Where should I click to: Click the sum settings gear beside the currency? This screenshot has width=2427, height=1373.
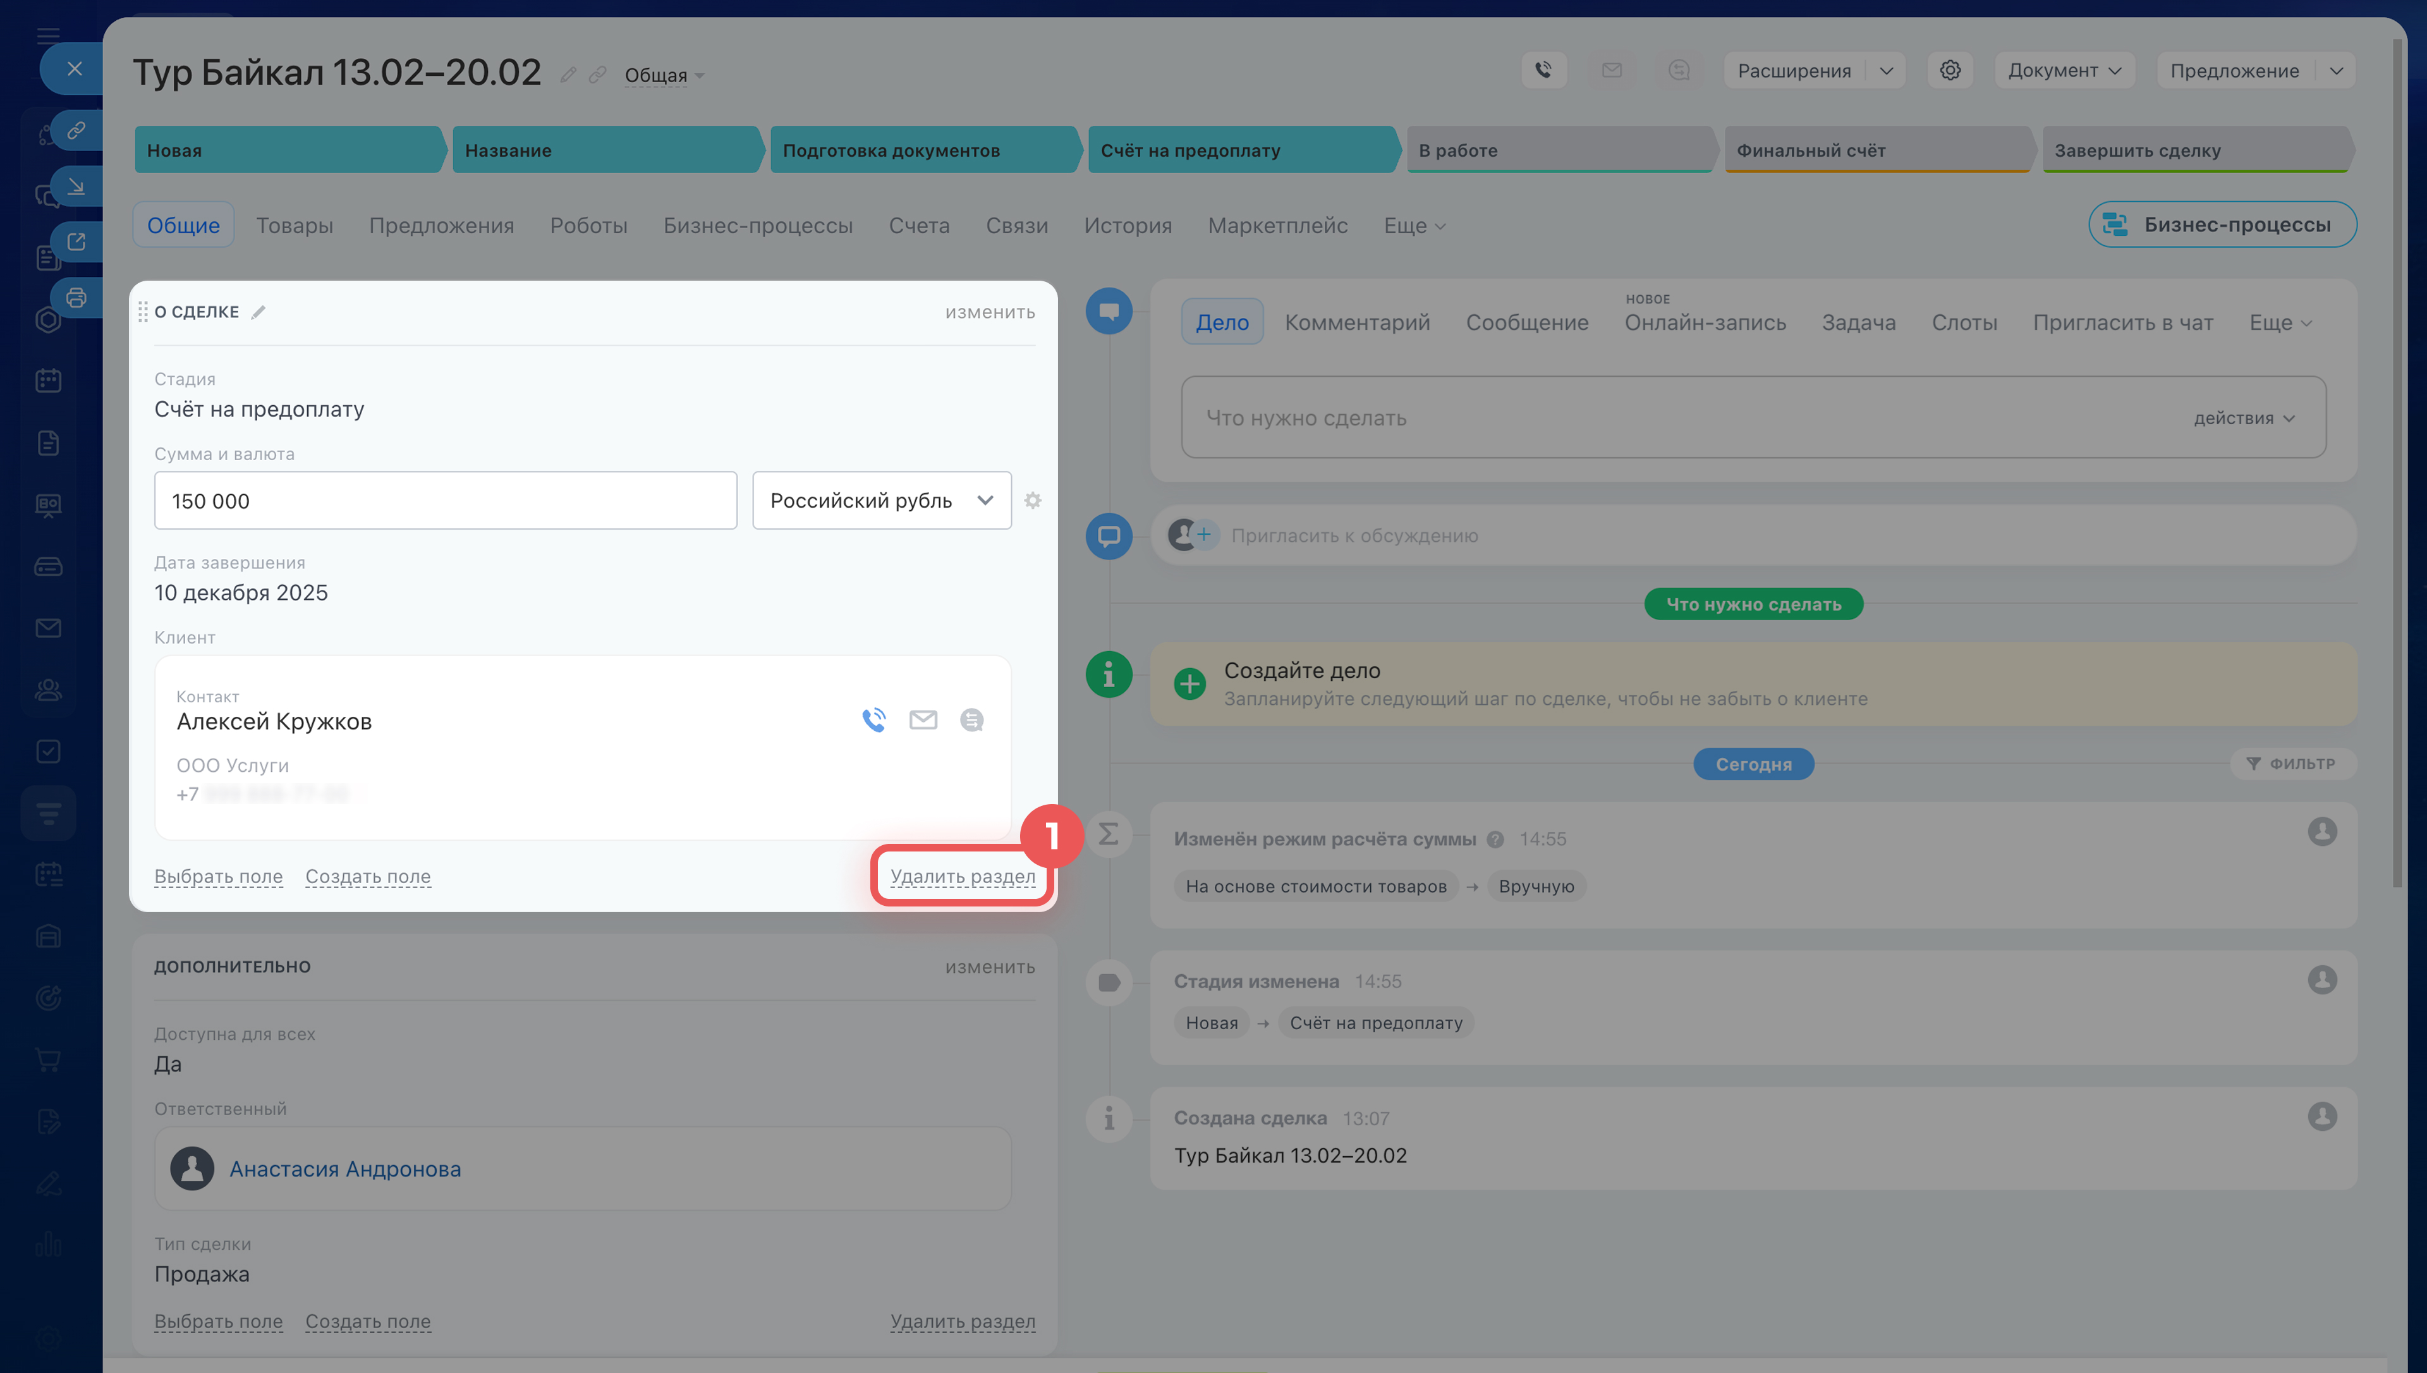point(1033,501)
